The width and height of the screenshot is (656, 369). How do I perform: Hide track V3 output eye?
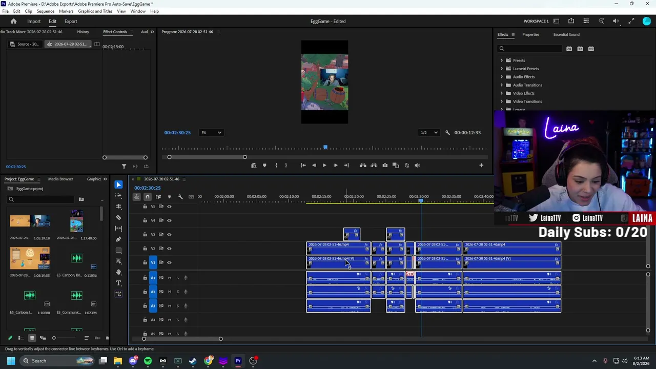point(169,234)
